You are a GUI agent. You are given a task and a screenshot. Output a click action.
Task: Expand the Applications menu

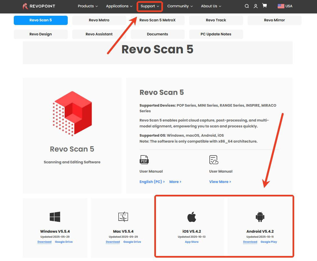(119, 6)
